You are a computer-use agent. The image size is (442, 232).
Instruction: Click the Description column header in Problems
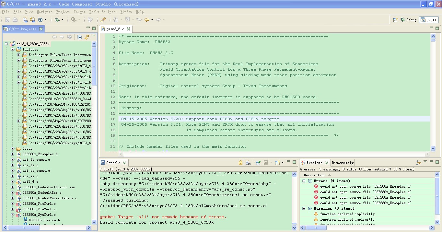point(314,175)
